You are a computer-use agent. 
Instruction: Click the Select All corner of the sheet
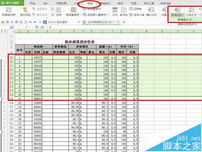pyautogui.click(x=12, y=32)
